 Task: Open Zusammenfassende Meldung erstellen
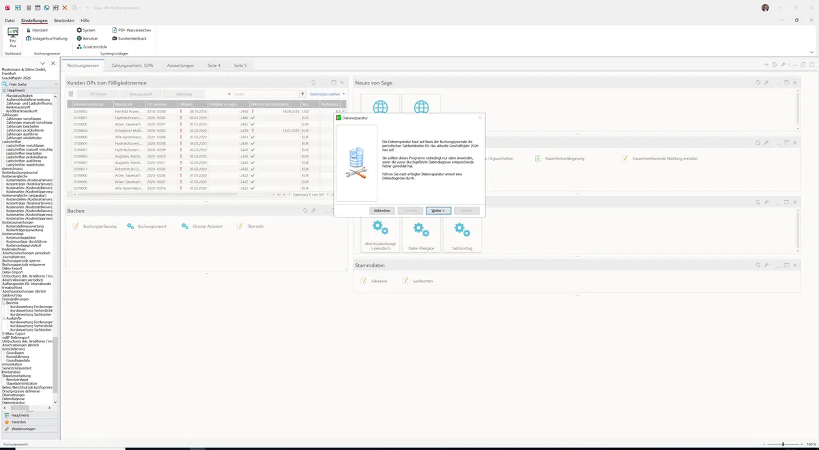(x=660, y=158)
